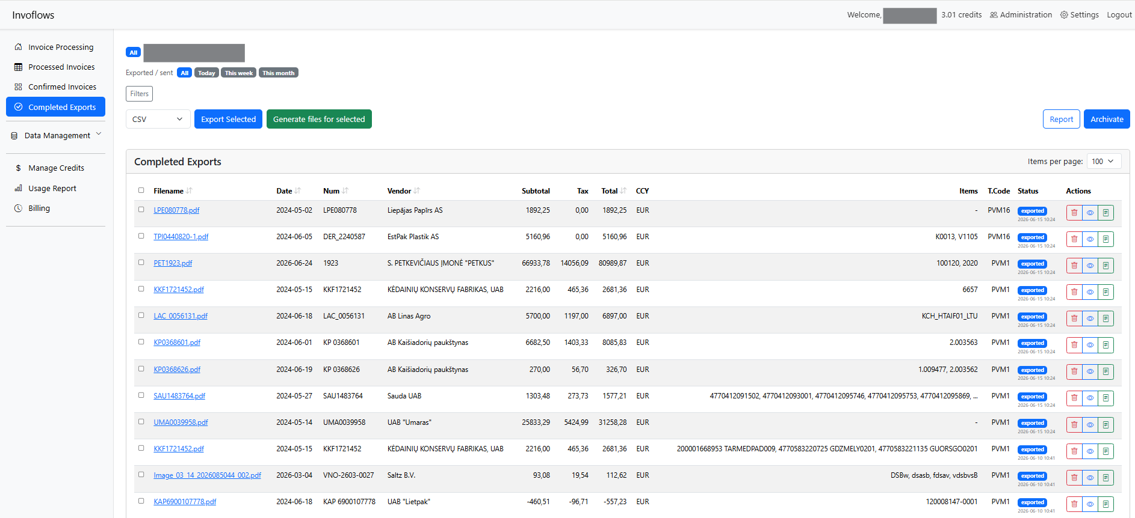Click Generate files for selected
Screen dimensions: 1135x518
[319, 119]
